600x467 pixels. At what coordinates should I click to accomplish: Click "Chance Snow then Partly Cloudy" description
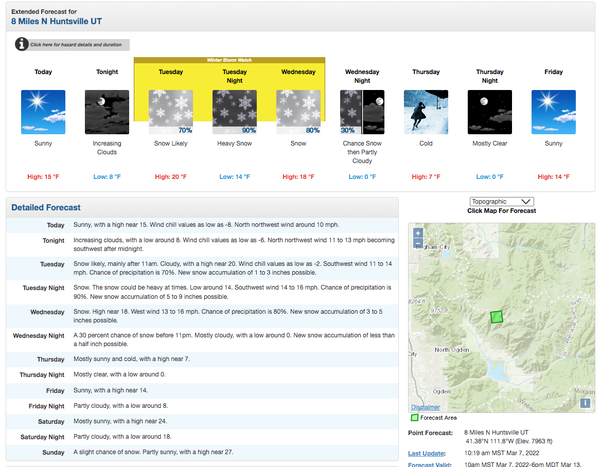click(x=362, y=152)
